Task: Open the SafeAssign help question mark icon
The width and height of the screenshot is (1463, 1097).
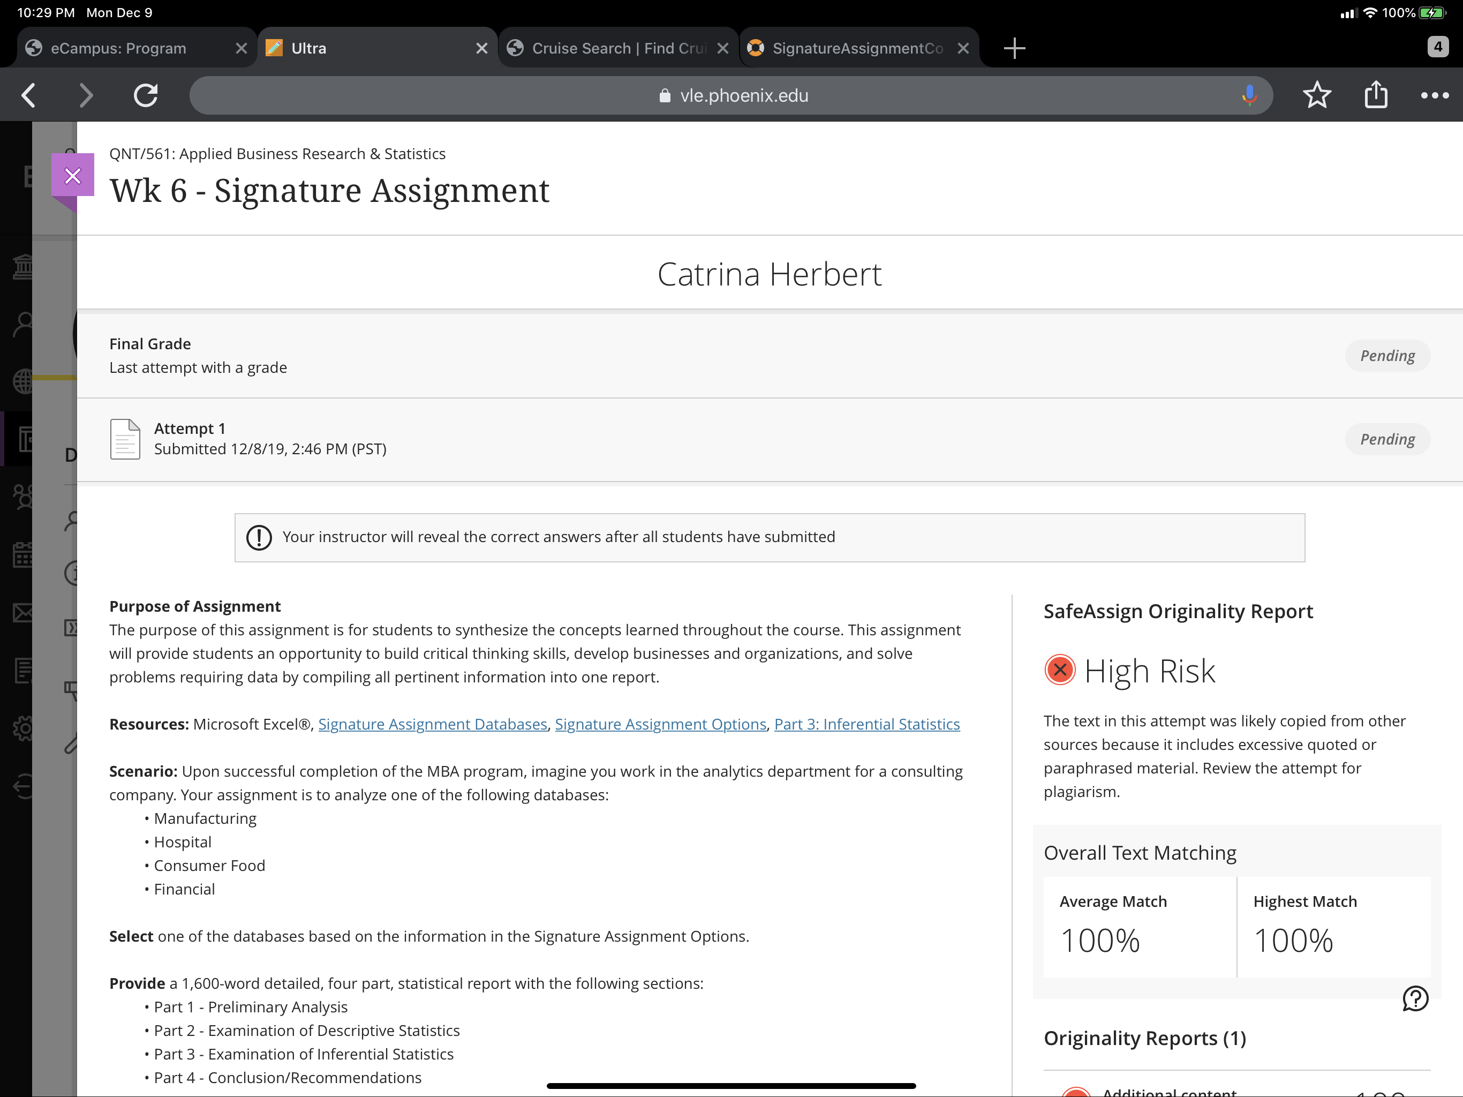Action: 1415,998
